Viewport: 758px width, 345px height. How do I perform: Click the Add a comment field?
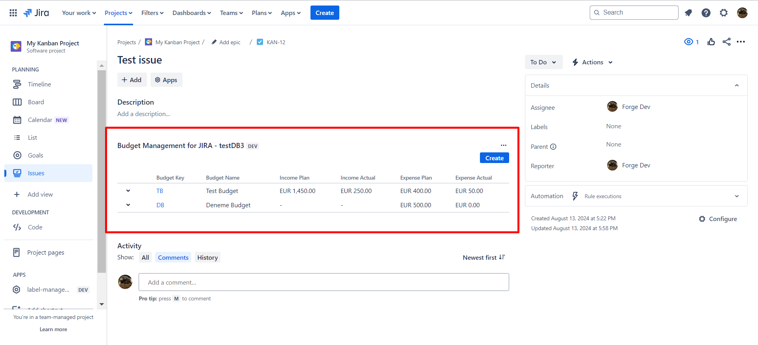tap(324, 282)
